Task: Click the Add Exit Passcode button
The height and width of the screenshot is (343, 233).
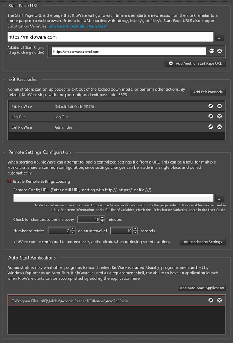Action: 208,92
